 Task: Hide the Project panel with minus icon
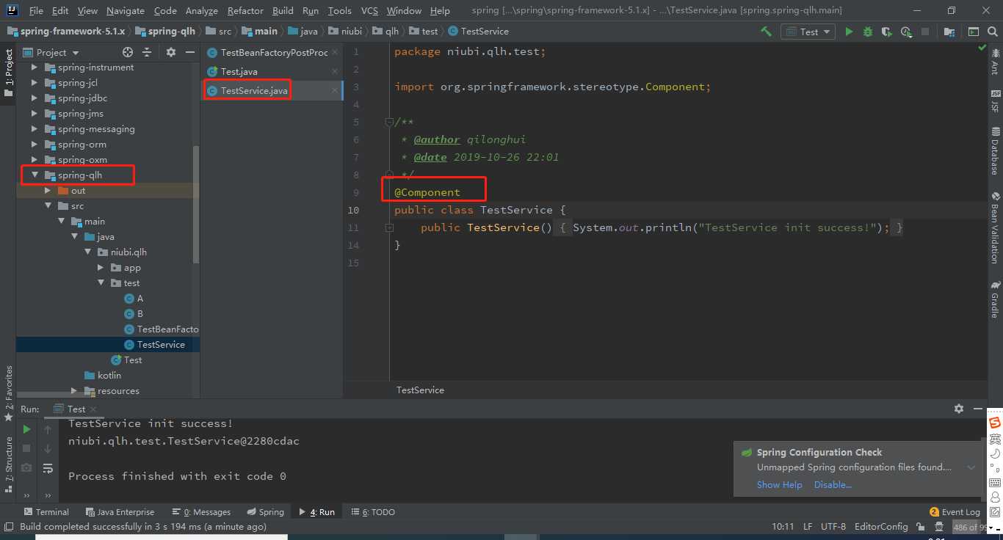189,52
